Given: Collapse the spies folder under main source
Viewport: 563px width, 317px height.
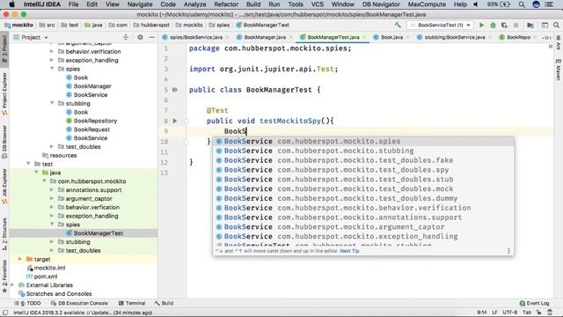Looking at the screenshot, I should pyautogui.click(x=52, y=69).
